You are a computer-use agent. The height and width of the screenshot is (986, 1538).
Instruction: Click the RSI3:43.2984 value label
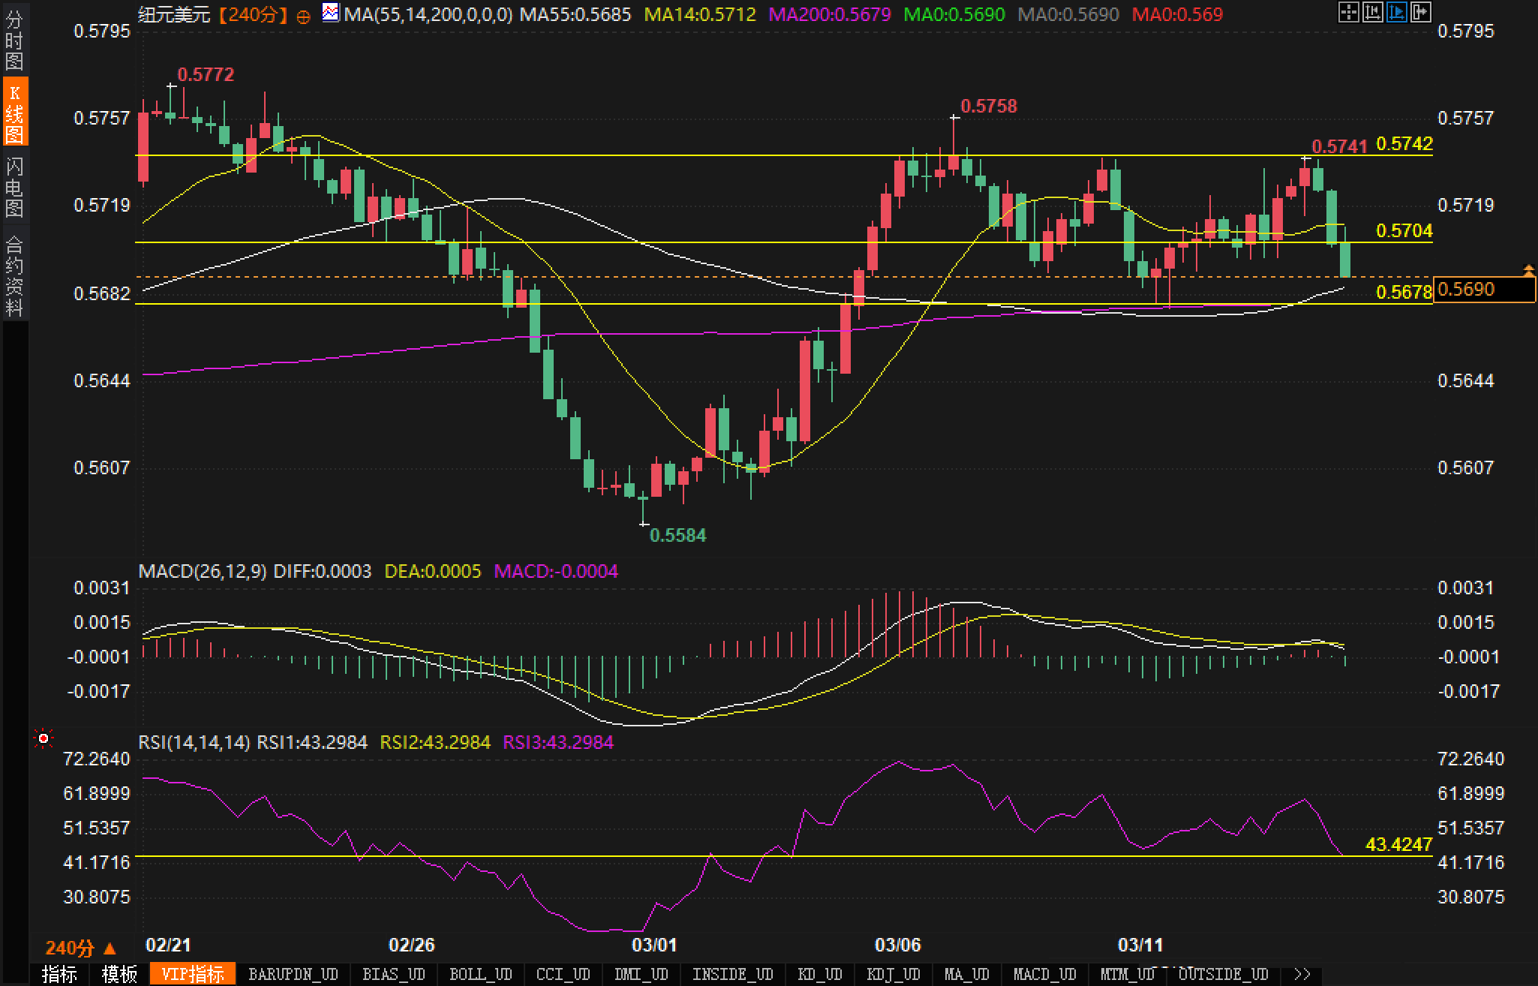coord(558,743)
